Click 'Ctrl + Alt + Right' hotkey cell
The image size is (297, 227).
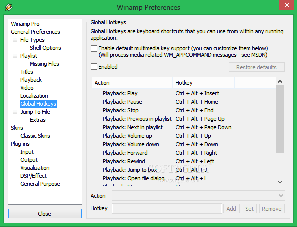pos(196,153)
